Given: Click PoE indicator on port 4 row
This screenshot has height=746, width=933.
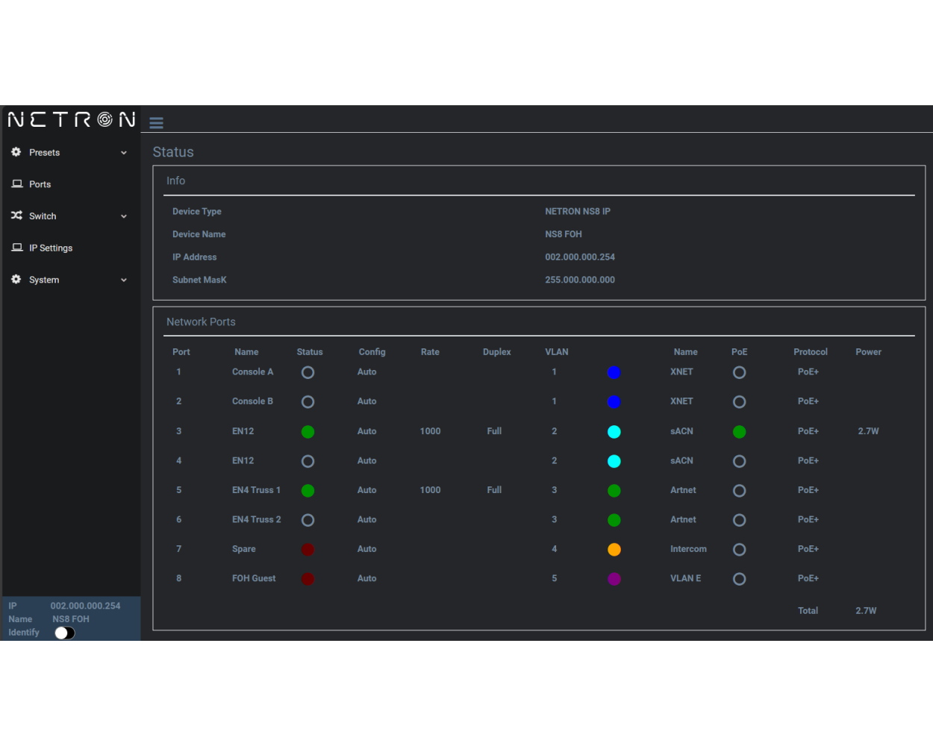Looking at the screenshot, I should click(739, 461).
